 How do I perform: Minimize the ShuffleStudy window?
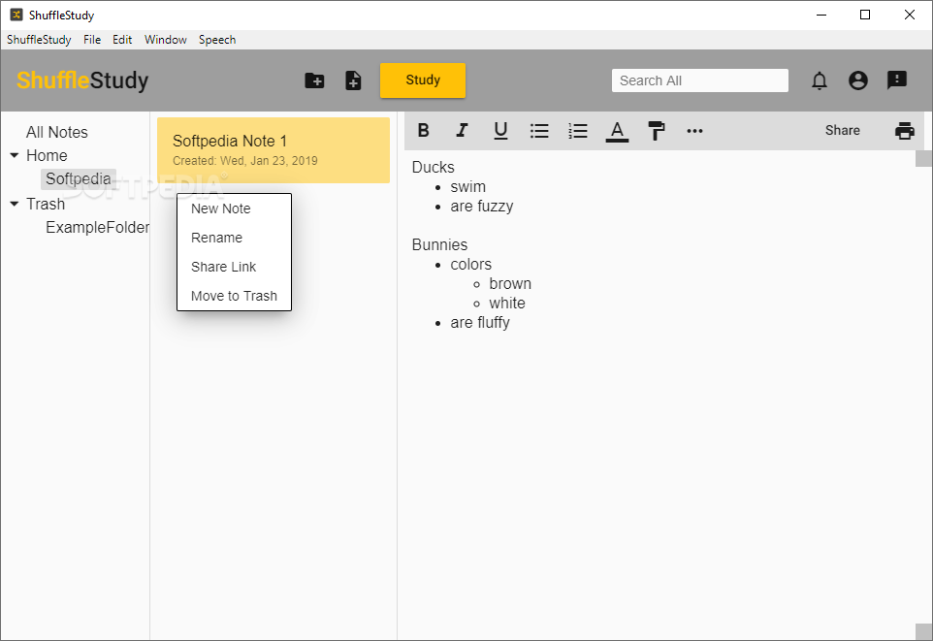pyautogui.click(x=821, y=15)
